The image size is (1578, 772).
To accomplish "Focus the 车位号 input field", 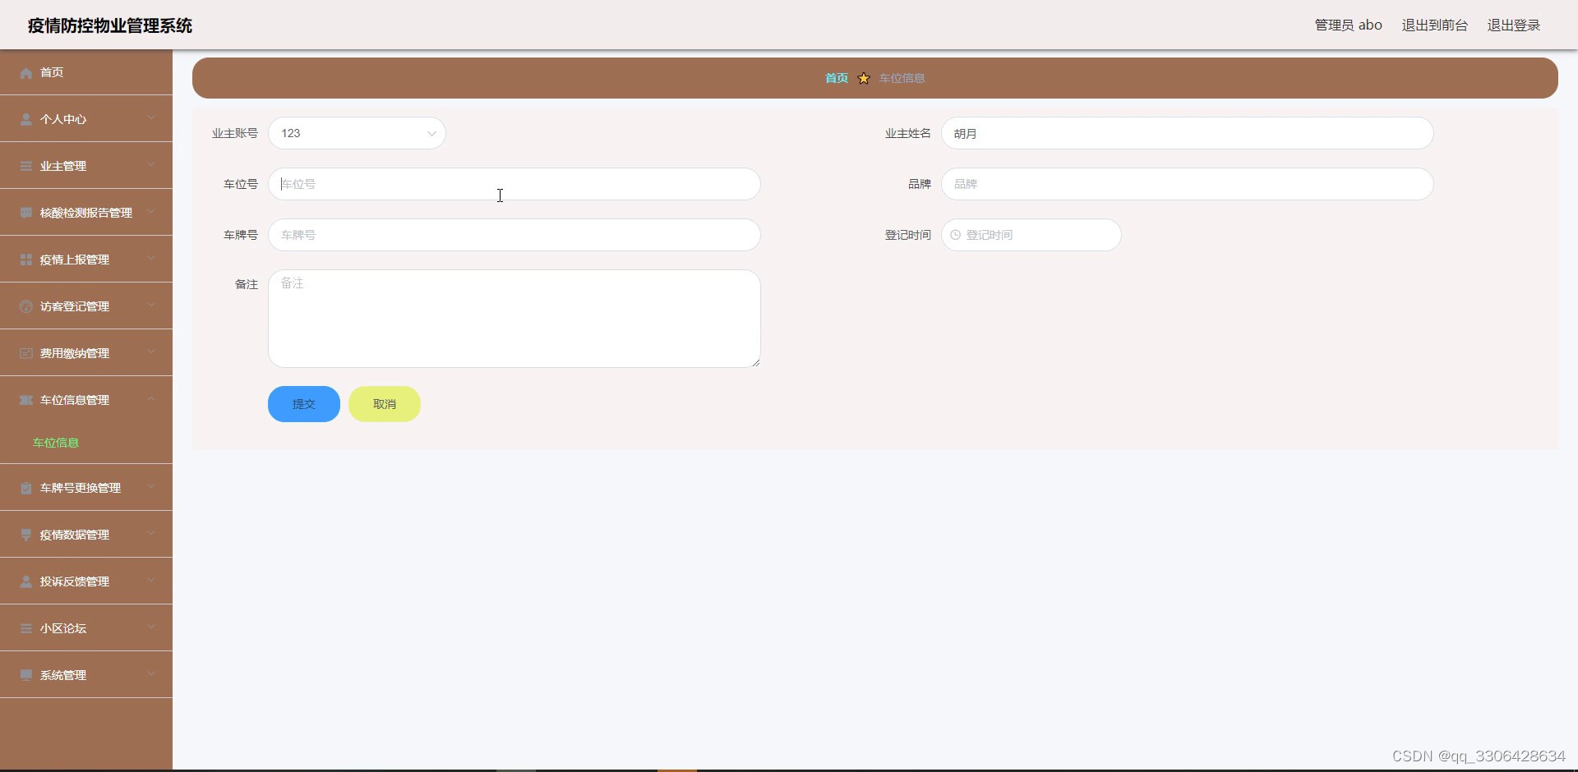I will point(514,185).
